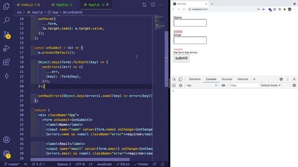Open the Search view in activity bar
This screenshot has width=298, height=167.
click(7, 20)
